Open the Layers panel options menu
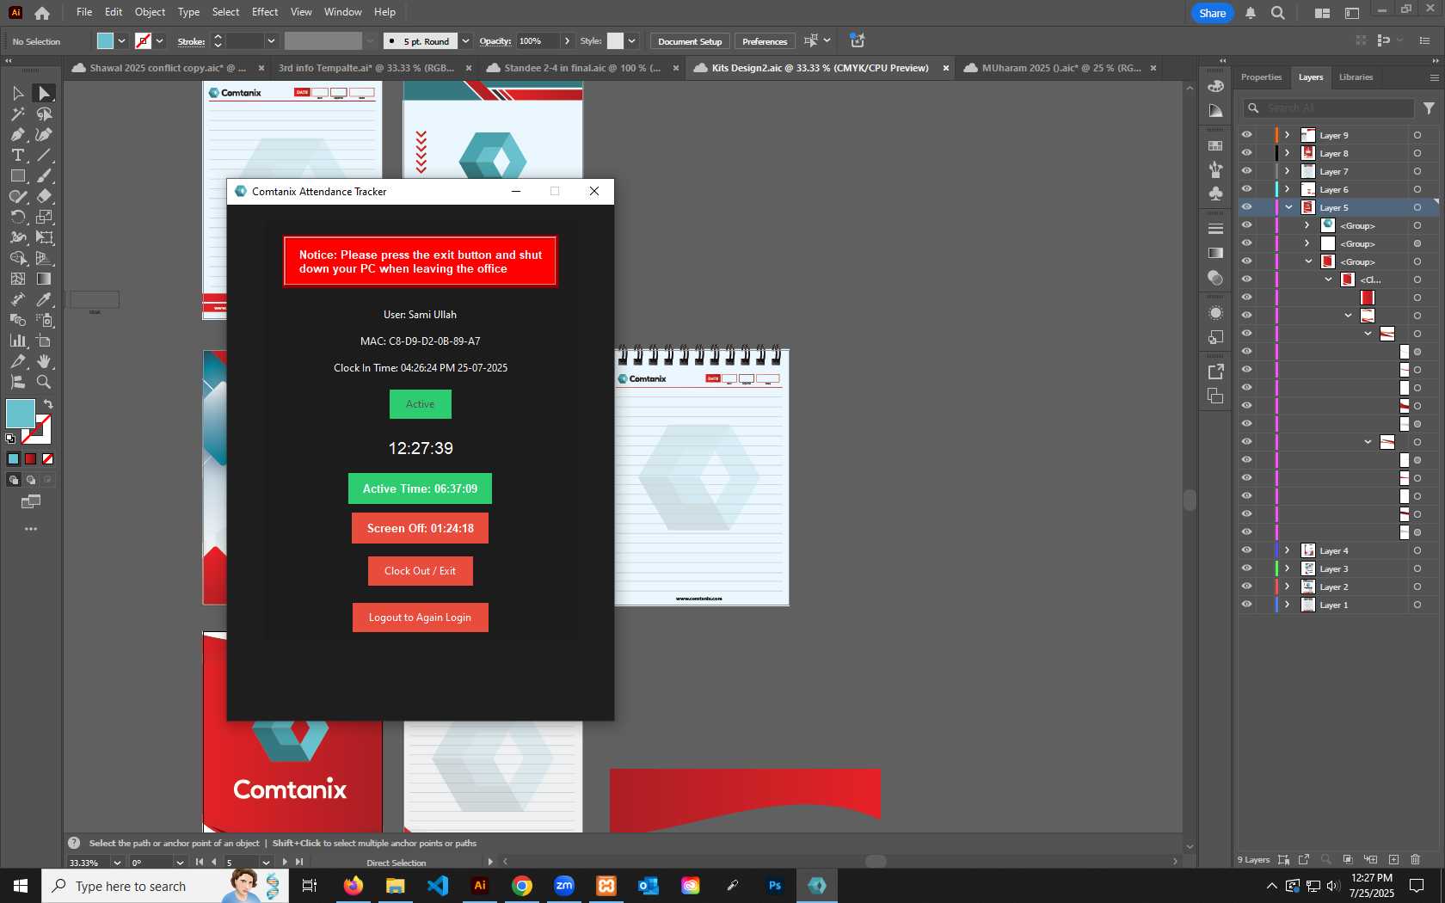 click(x=1434, y=77)
